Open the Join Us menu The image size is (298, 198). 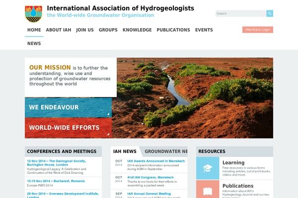[x=85, y=30]
